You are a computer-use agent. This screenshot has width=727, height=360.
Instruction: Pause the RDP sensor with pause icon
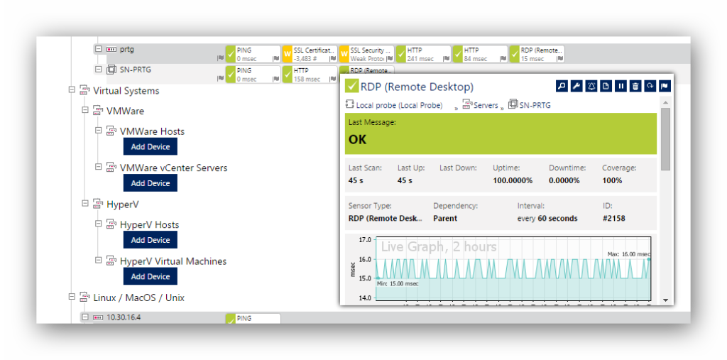[x=621, y=87]
